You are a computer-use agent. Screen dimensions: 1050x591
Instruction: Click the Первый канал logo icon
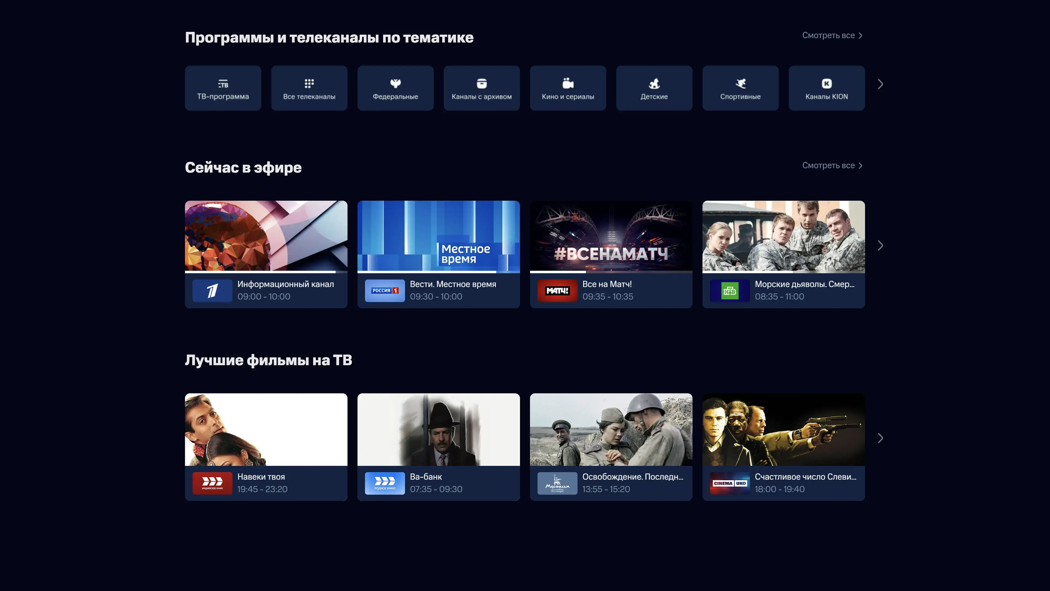(x=212, y=290)
